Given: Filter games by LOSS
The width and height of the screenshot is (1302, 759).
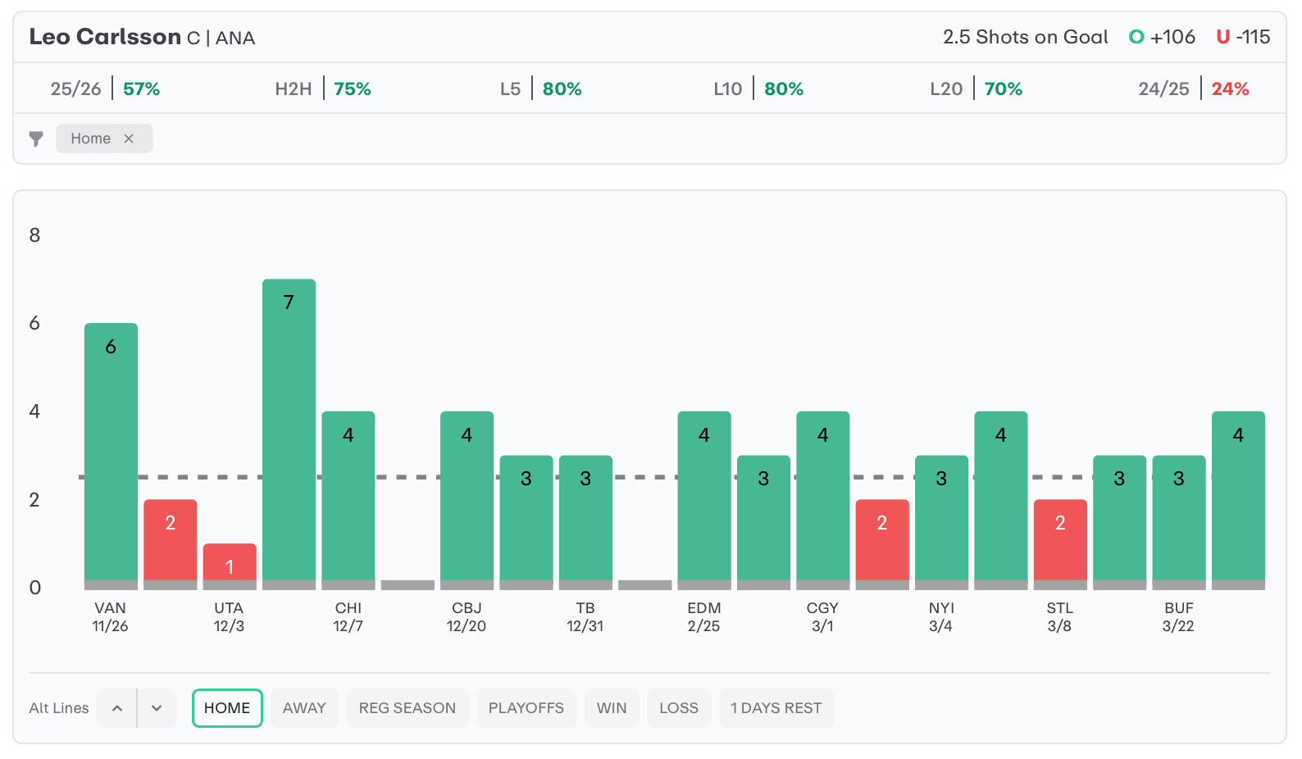Looking at the screenshot, I should coord(679,708).
